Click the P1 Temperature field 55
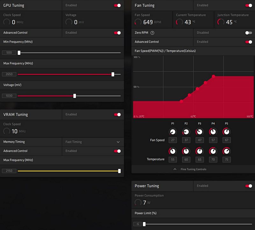Image resolution: width=255 pixels, height=230 pixels. 173,160
